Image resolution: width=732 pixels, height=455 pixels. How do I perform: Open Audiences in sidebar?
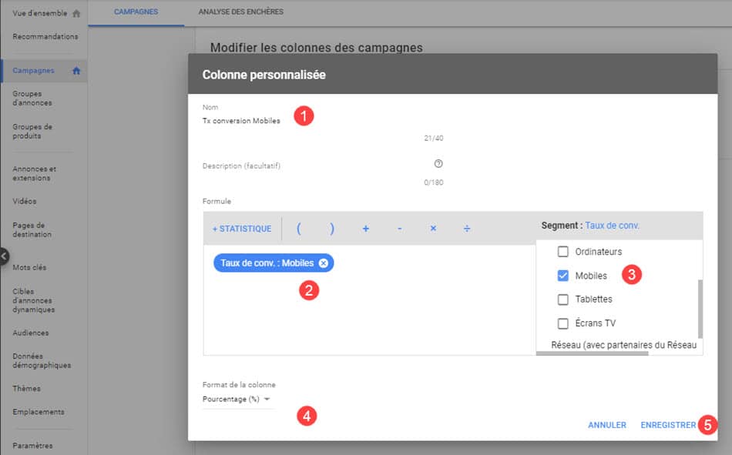[31, 333]
